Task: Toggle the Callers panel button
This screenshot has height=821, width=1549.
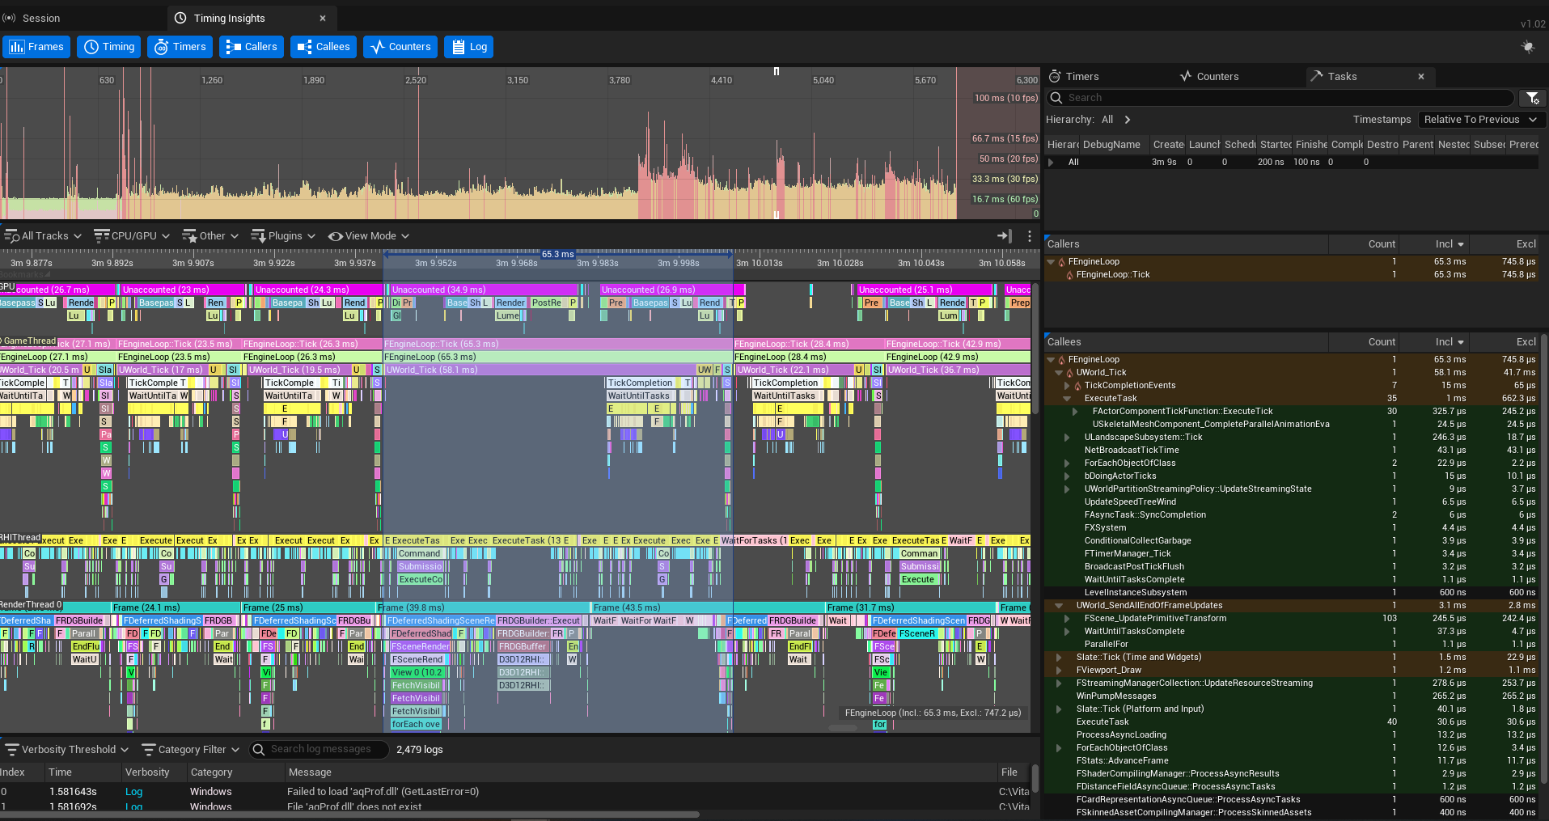Action: (x=252, y=47)
